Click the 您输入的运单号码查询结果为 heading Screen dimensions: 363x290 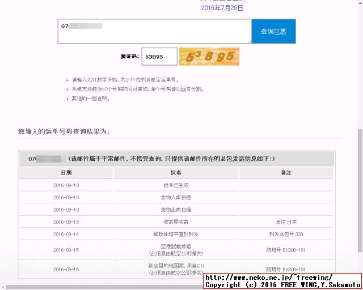pyautogui.click(x=64, y=131)
